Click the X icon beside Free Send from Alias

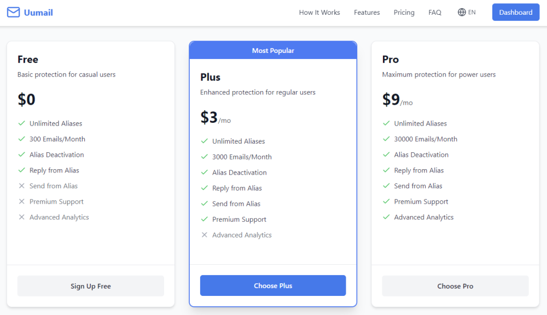22,186
